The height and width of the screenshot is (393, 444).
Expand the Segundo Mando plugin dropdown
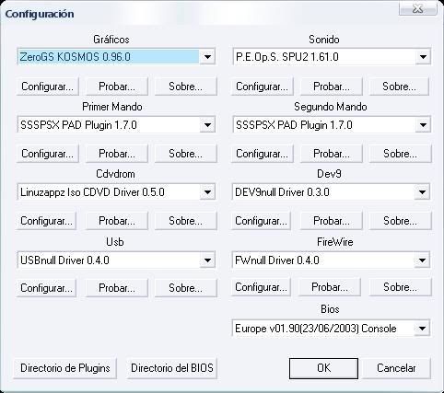(x=423, y=125)
